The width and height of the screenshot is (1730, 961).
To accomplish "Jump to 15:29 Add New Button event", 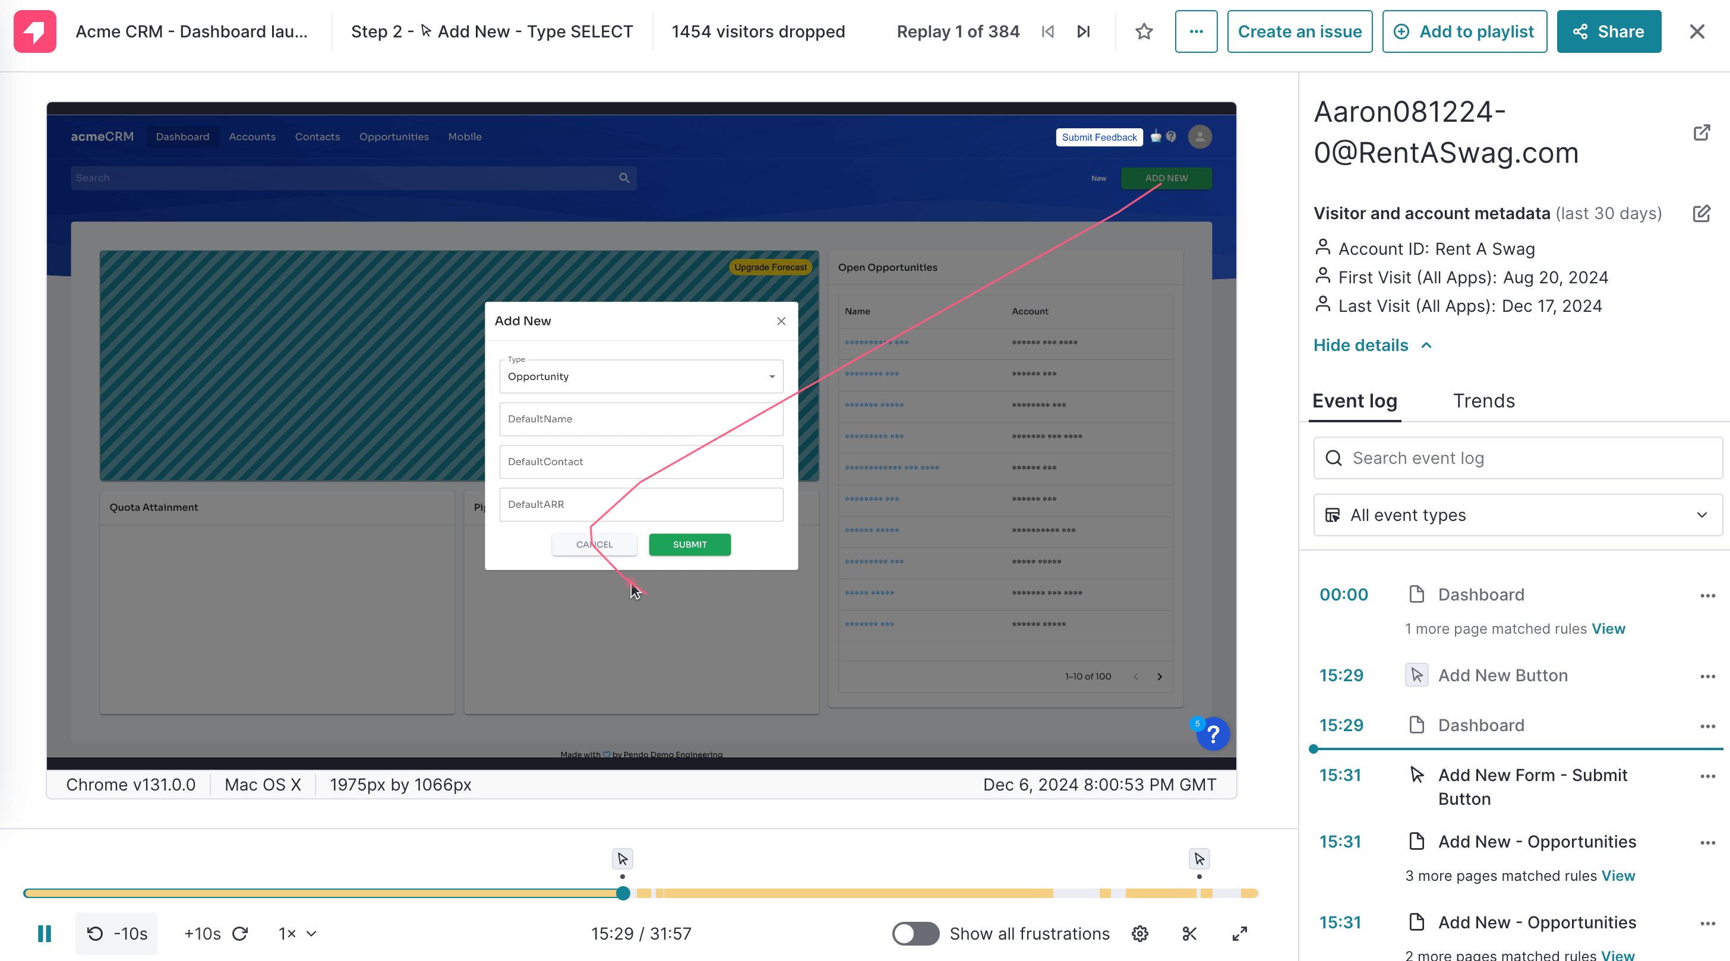I will click(1341, 675).
